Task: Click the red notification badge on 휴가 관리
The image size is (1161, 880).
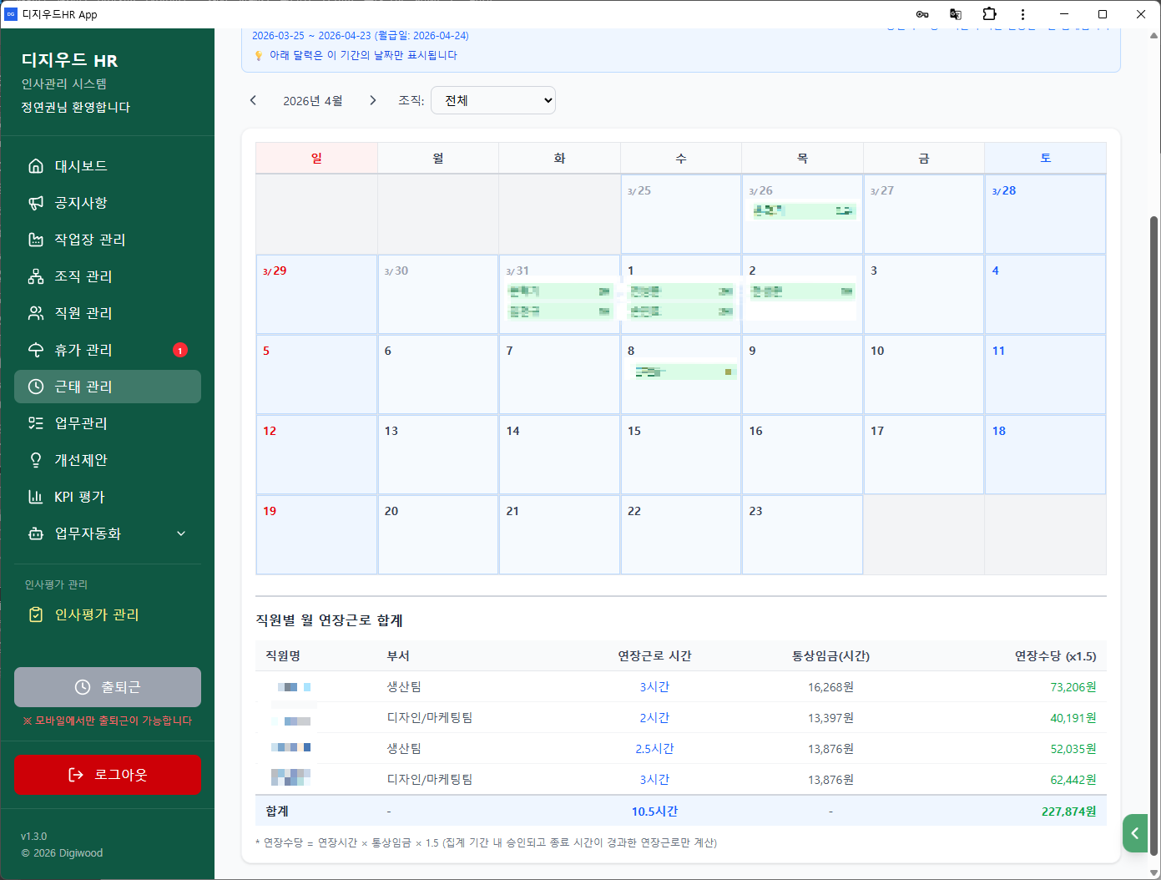Action: (x=180, y=350)
